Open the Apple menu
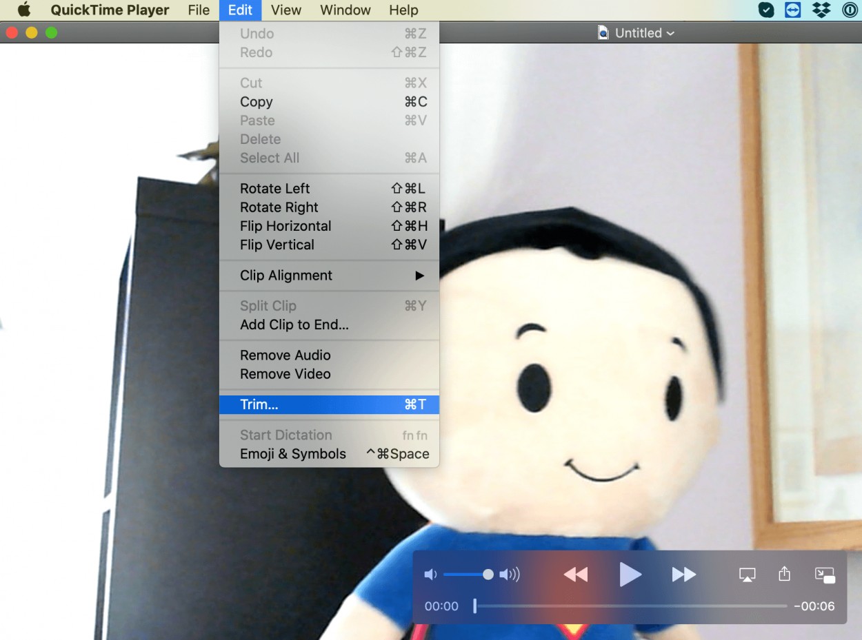Viewport: 862px width, 640px height. [24, 10]
